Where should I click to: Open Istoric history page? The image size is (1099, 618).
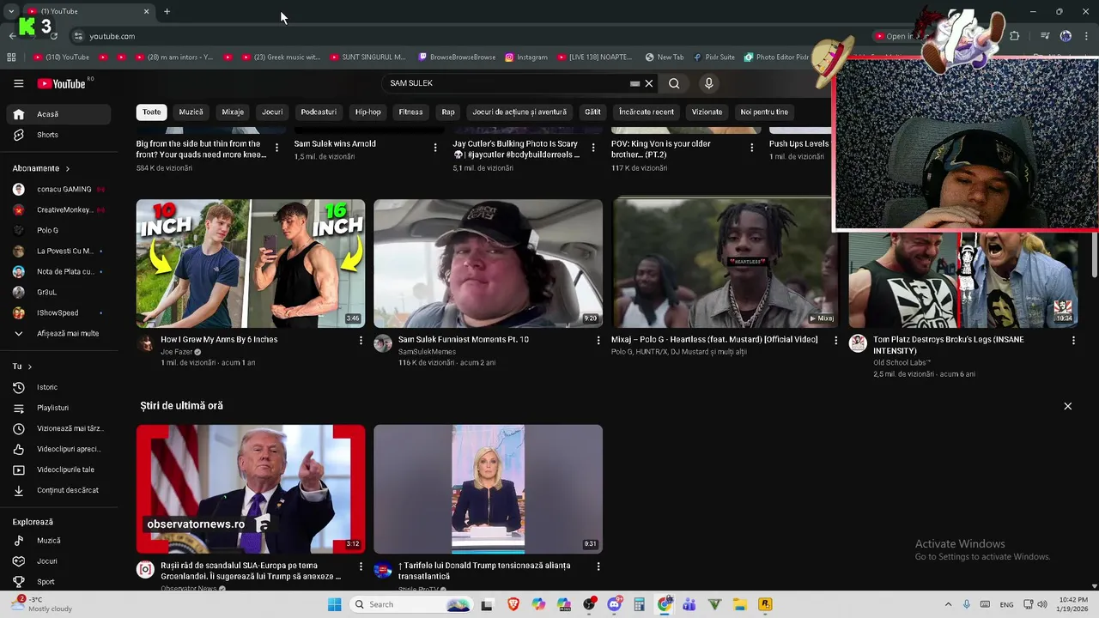point(57,387)
